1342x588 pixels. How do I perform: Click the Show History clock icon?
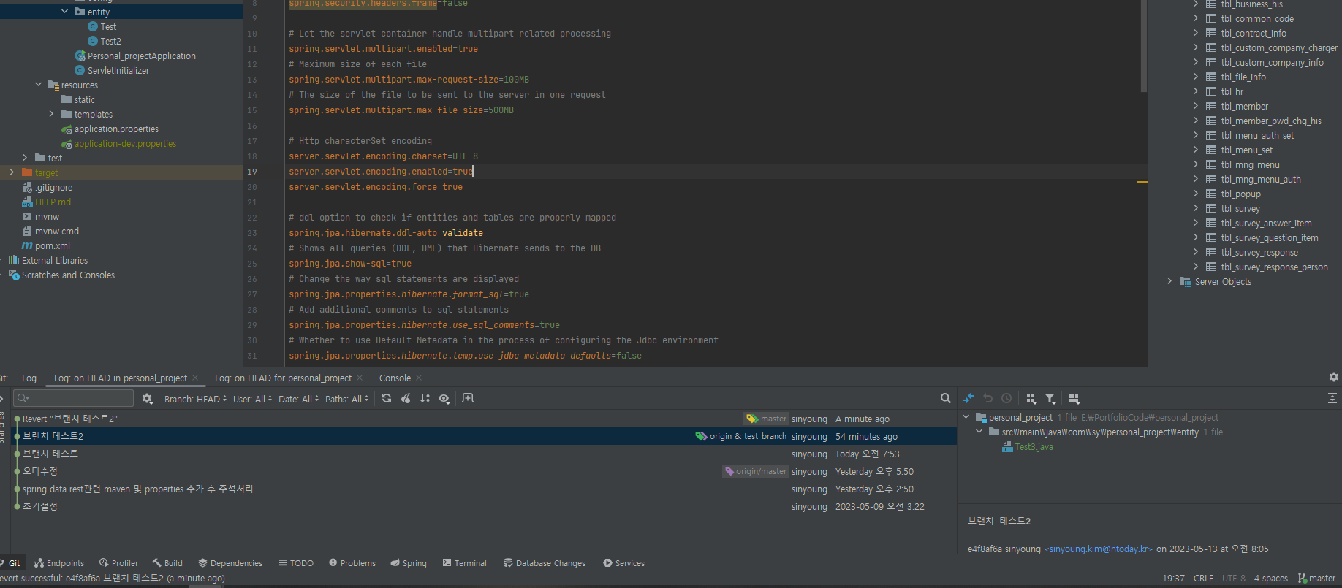1006,398
